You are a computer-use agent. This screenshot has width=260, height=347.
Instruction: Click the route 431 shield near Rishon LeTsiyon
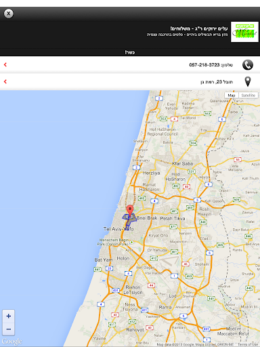tap(116, 290)
